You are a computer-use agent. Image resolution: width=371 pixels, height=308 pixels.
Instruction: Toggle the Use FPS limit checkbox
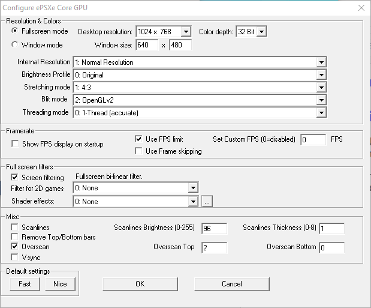(x=138, y=139)
